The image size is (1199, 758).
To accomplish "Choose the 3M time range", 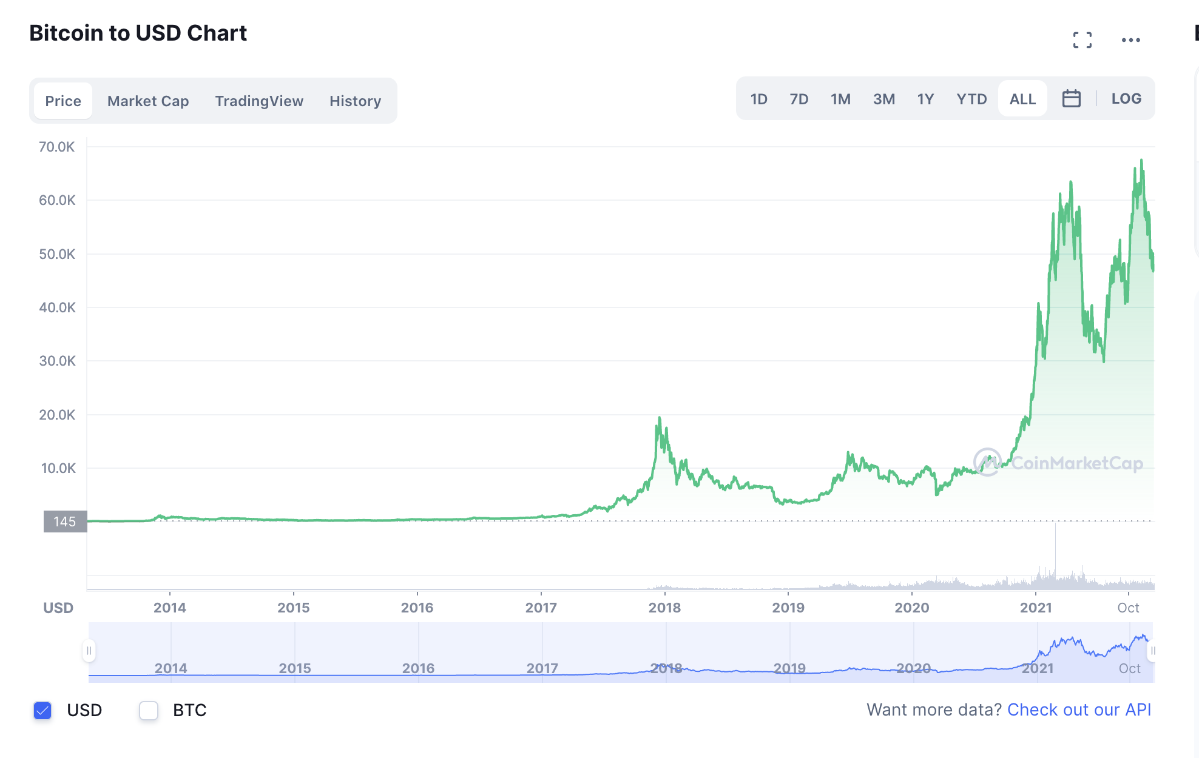I will pos(883,99).
